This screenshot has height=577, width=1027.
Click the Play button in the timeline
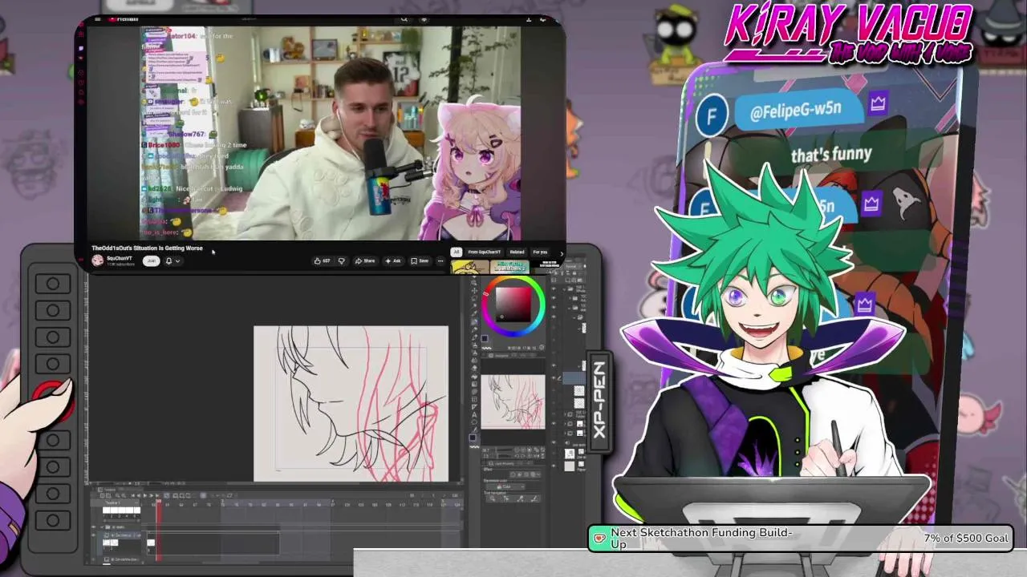pos(145,495)
